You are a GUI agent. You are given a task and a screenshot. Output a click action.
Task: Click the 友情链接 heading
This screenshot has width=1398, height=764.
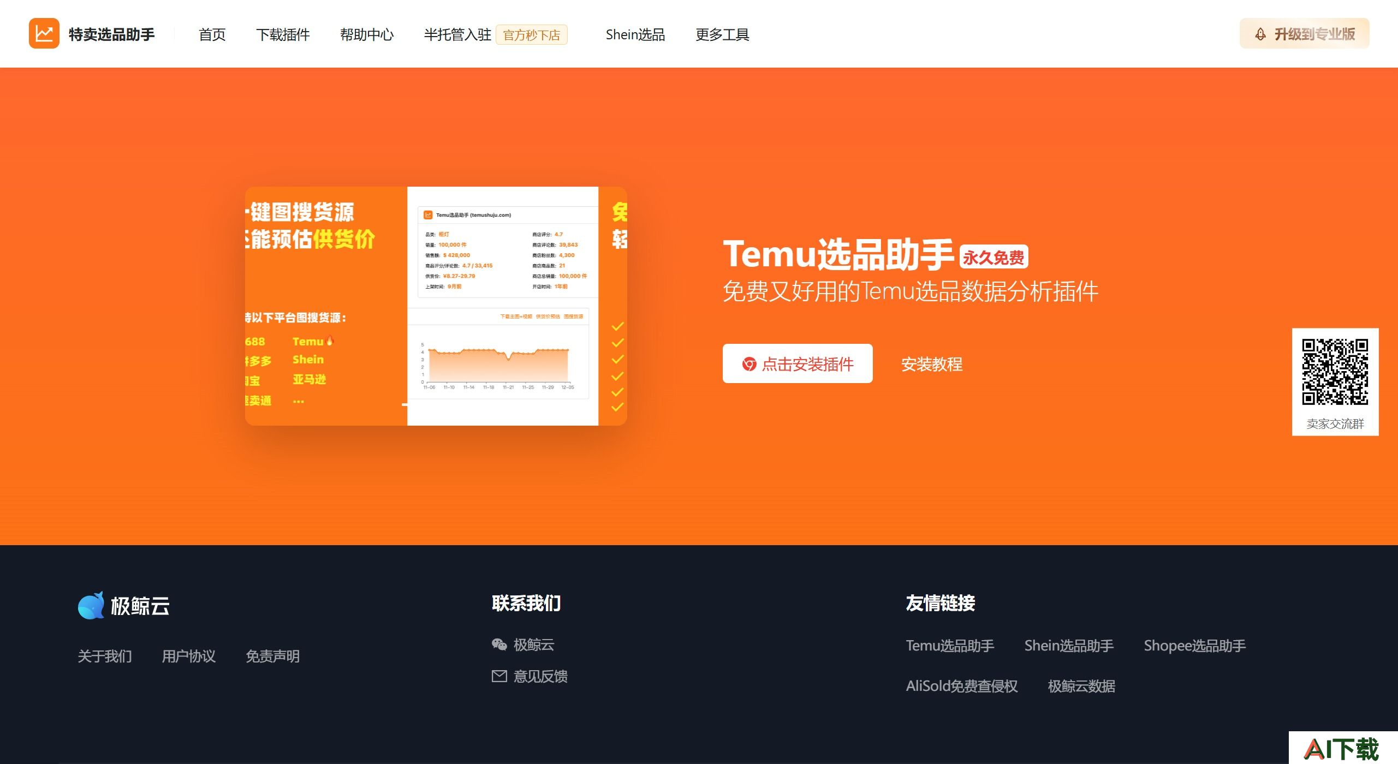point(941,603)
